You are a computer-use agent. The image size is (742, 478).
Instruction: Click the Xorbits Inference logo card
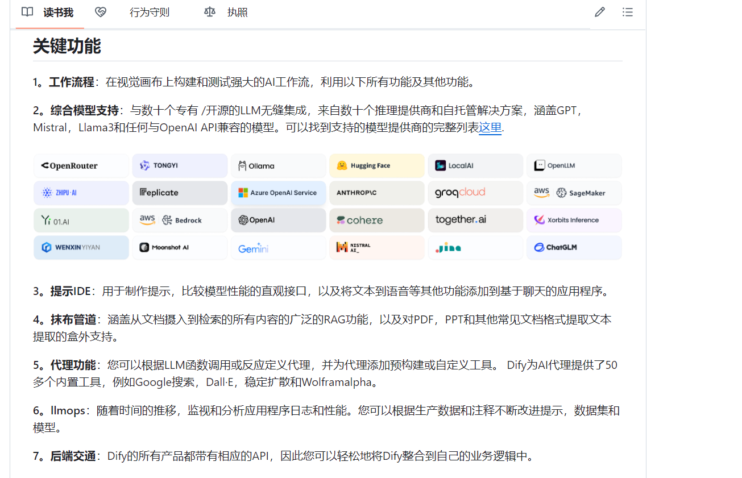coord(574,220)
